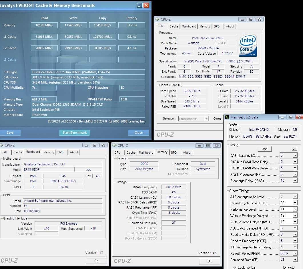Click the >> expand button in MemSet
The height and width of the screenshot is (269, 303).
coord(295,149)
